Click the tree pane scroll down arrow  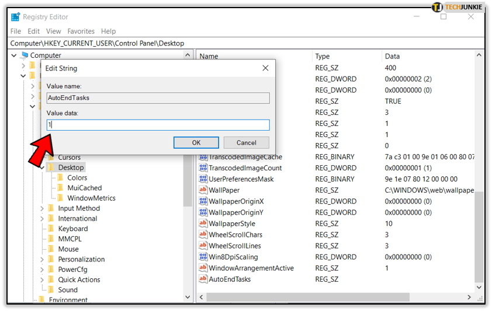[188, 297]
